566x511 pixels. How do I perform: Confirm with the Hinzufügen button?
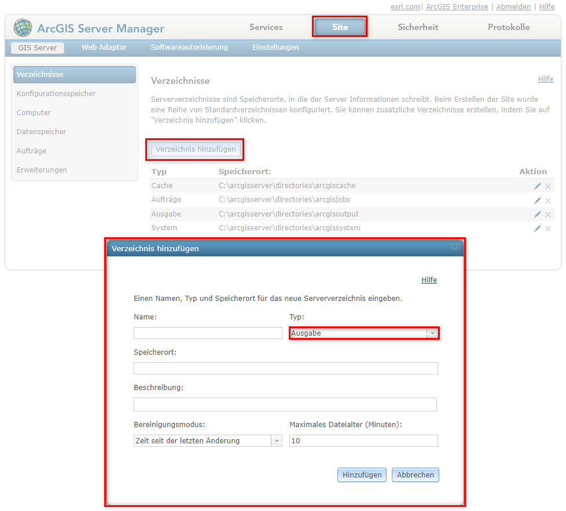click(x=362, y=475)
